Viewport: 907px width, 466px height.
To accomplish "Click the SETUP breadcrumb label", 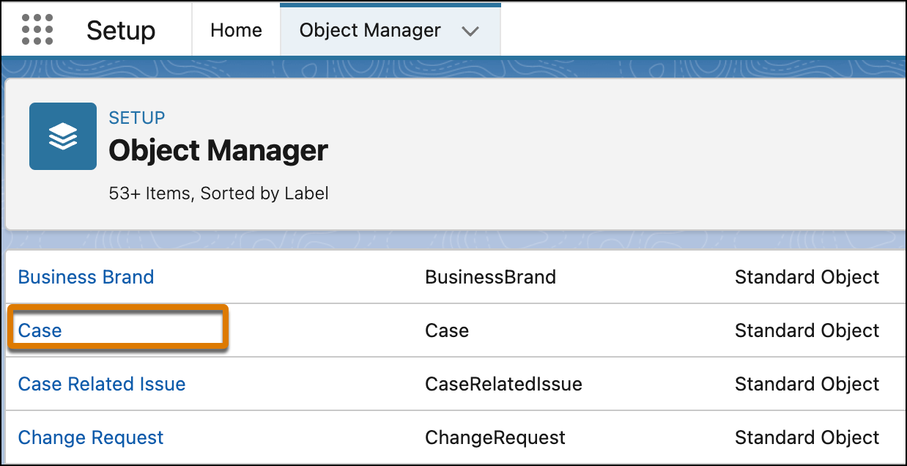I will tap(136, 117).
